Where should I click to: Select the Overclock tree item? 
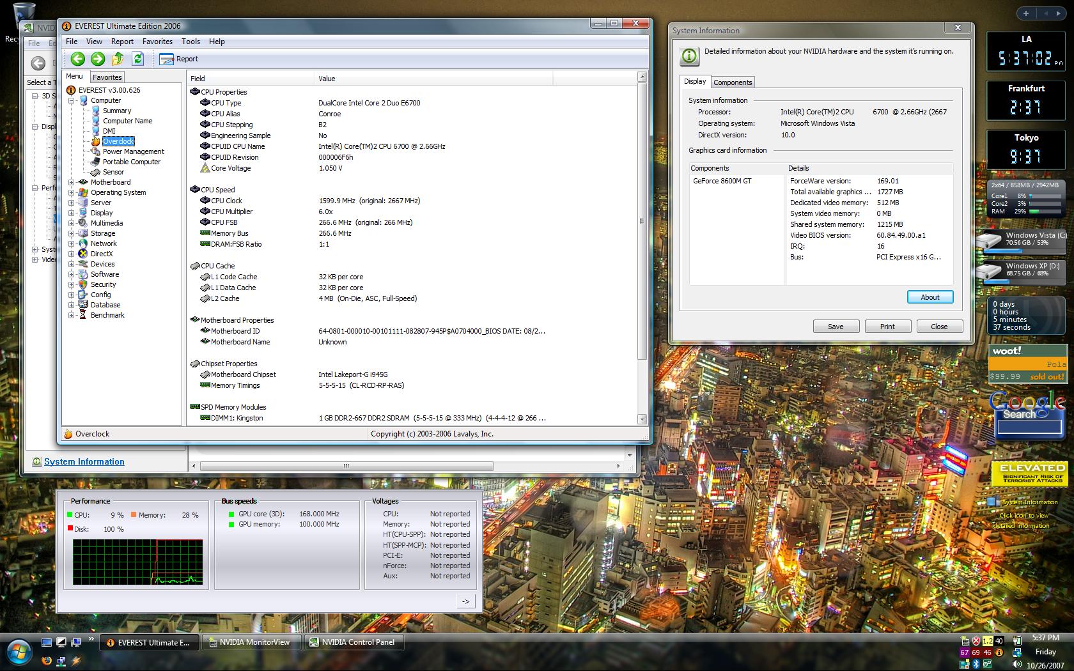(118, 141)
